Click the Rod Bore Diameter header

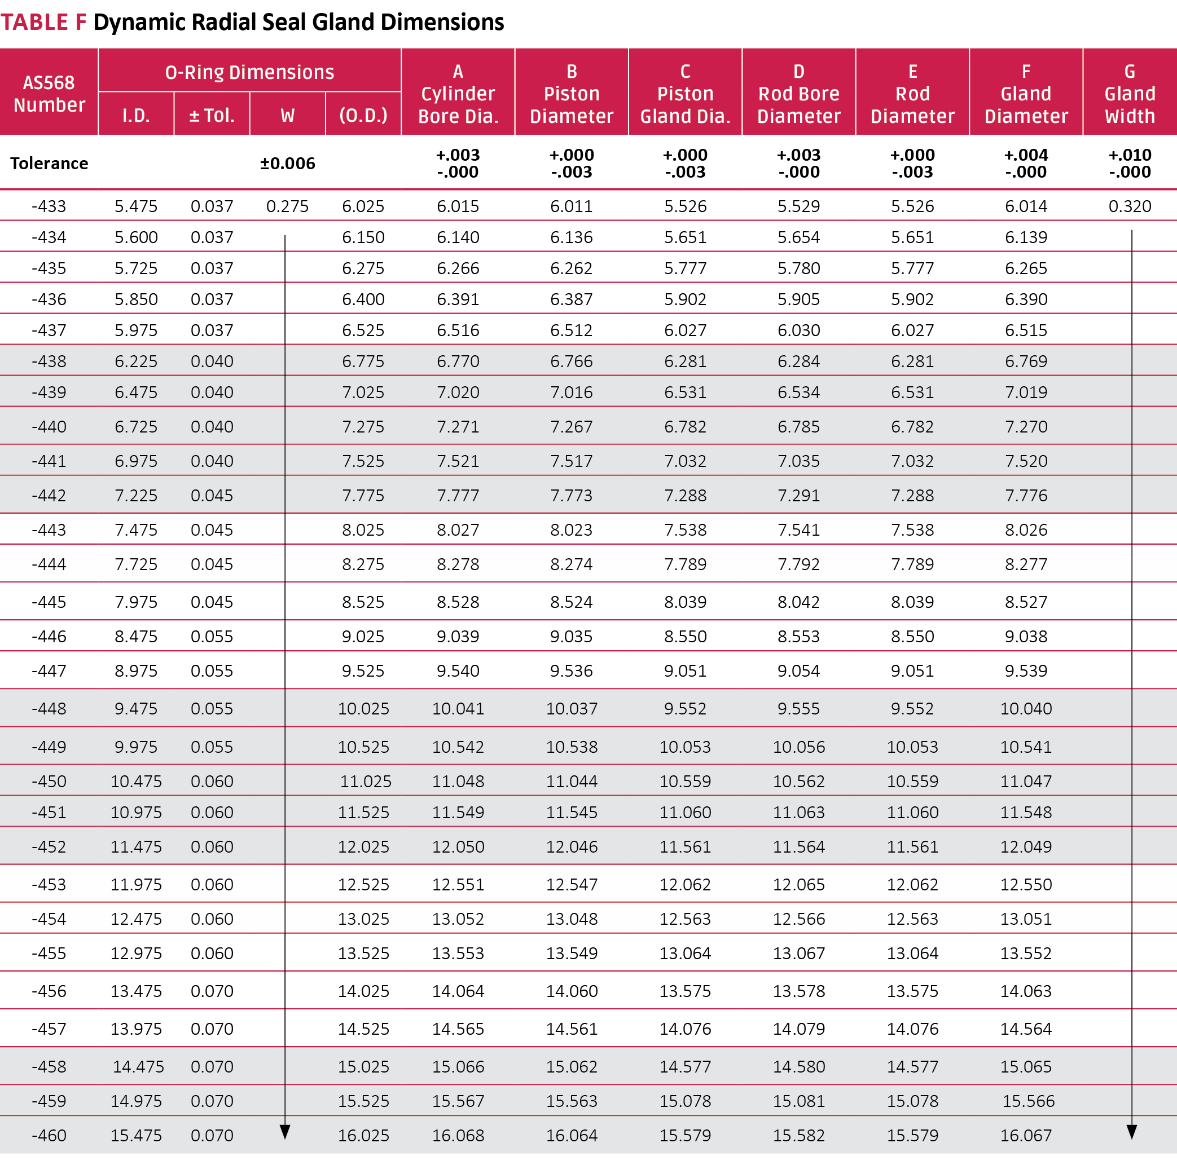click(798, 93)
